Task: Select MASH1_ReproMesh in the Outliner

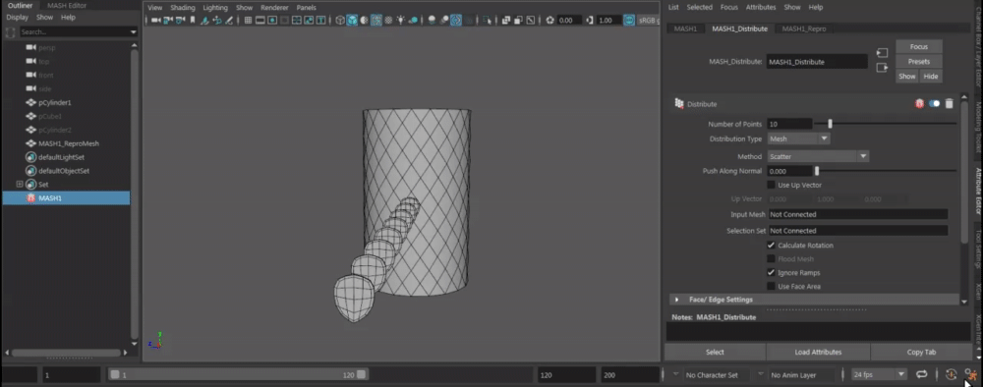Action: tap(69, 143)
